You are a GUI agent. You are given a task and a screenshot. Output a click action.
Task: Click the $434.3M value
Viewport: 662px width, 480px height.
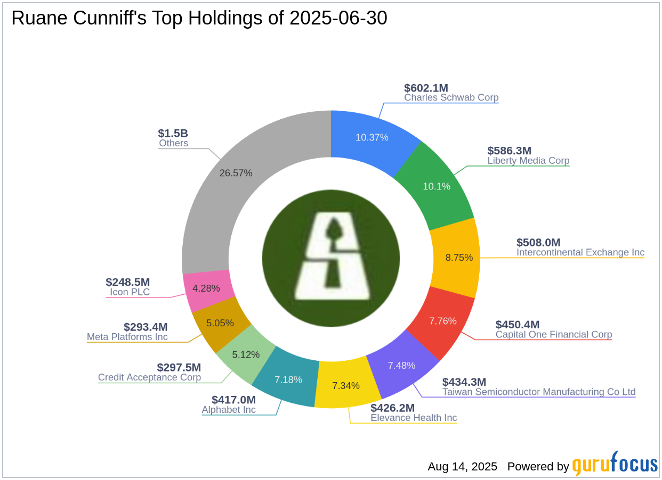pos(464,382)
